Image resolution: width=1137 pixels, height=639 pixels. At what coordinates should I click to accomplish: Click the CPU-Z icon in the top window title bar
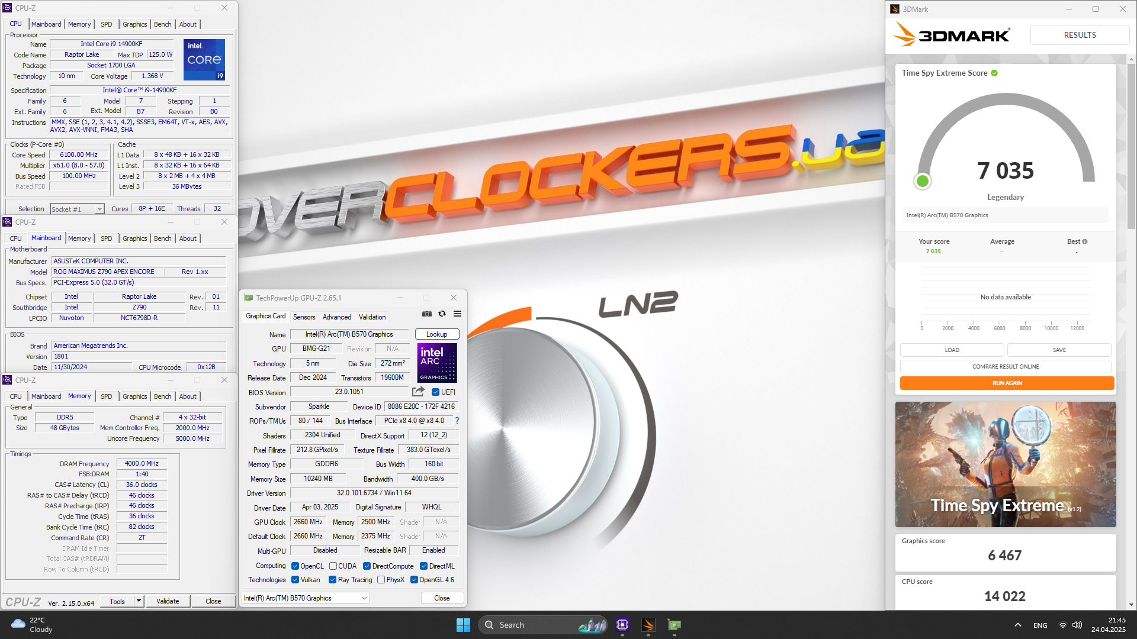pyautogui.click(x=7, y=8)
